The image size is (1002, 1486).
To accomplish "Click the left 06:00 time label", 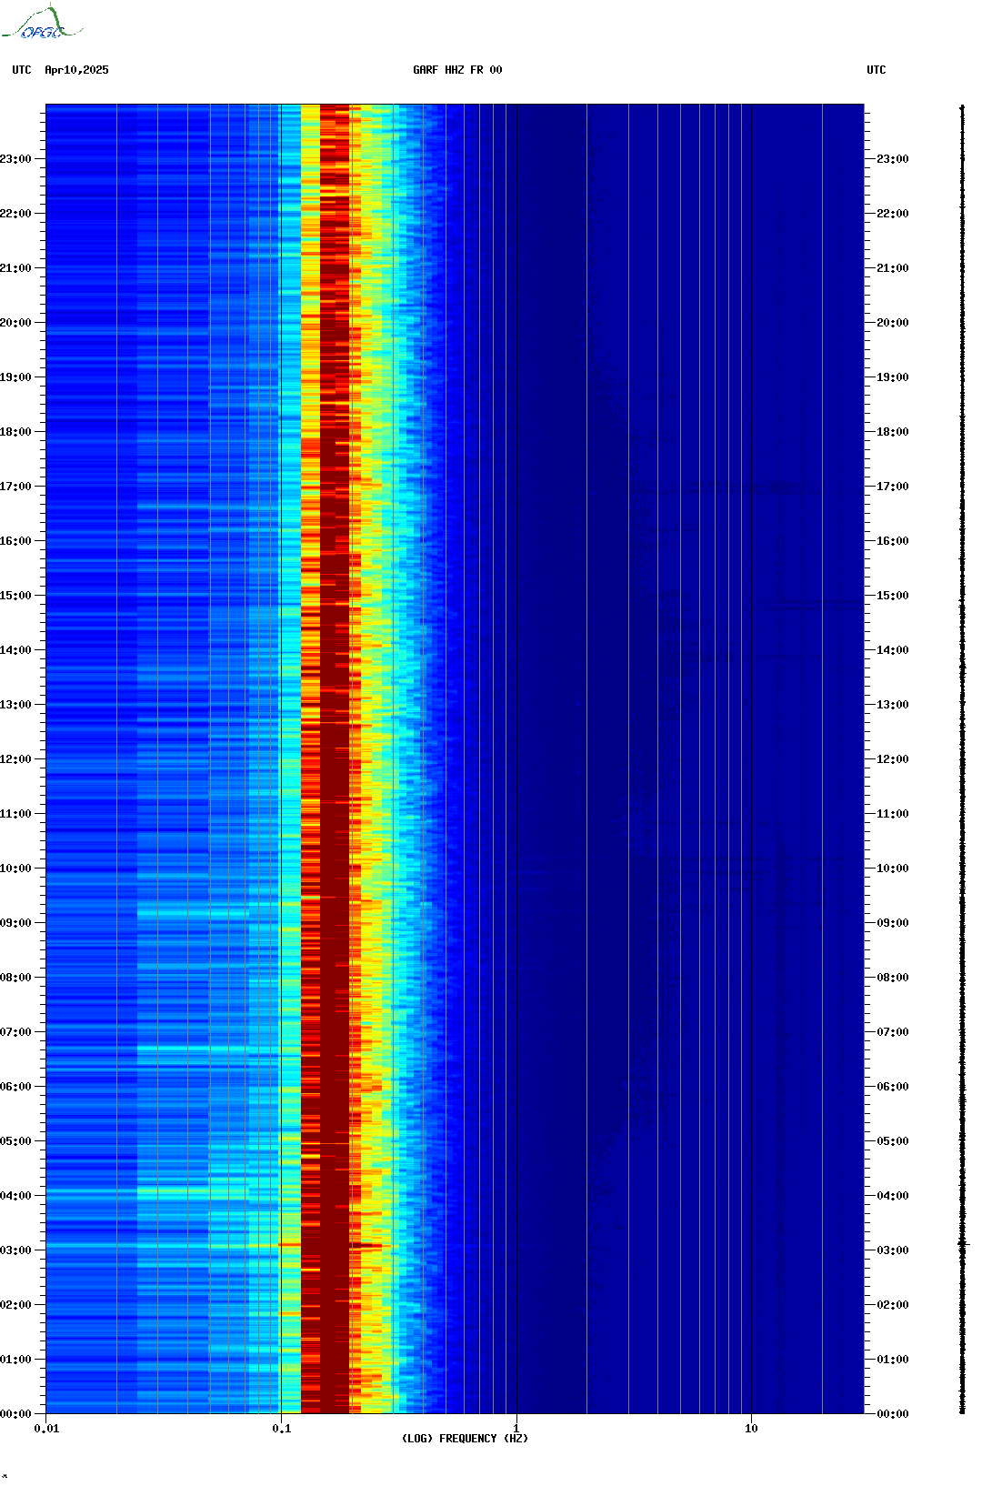I will pyautogui.click(x=15, y=1087).
